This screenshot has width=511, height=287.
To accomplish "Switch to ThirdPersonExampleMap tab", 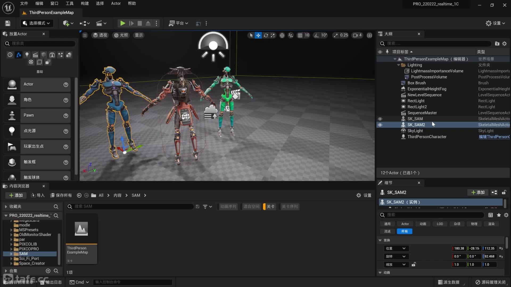I will click(x=51, y=12).
